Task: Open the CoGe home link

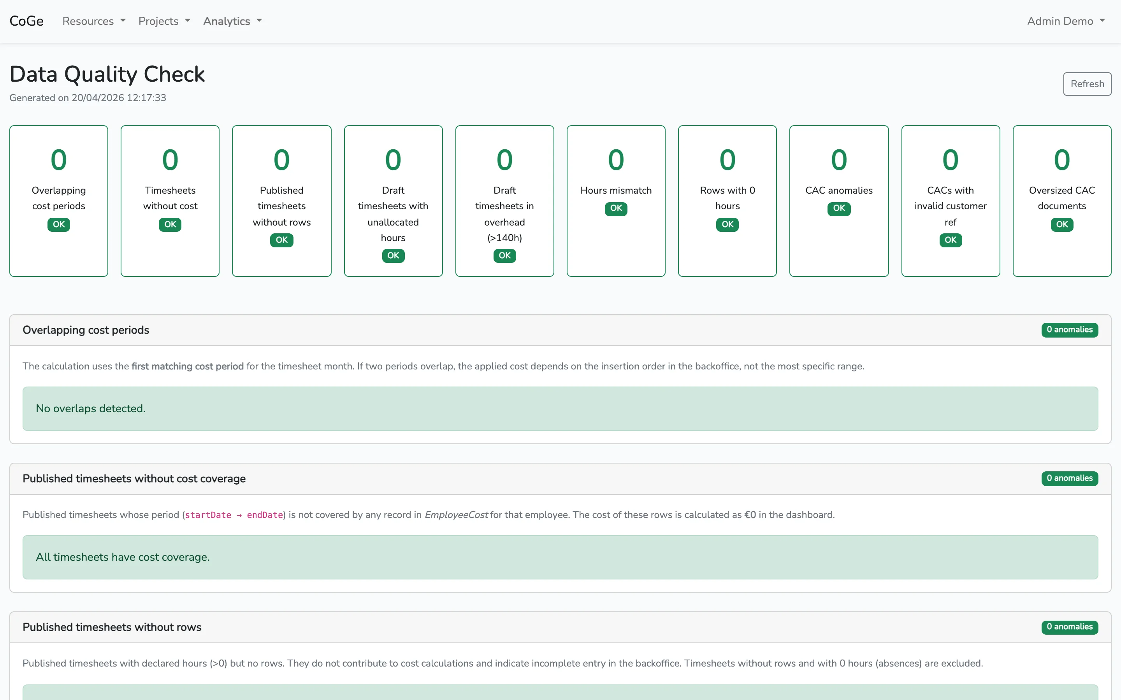Action: [x=26, y=21]
